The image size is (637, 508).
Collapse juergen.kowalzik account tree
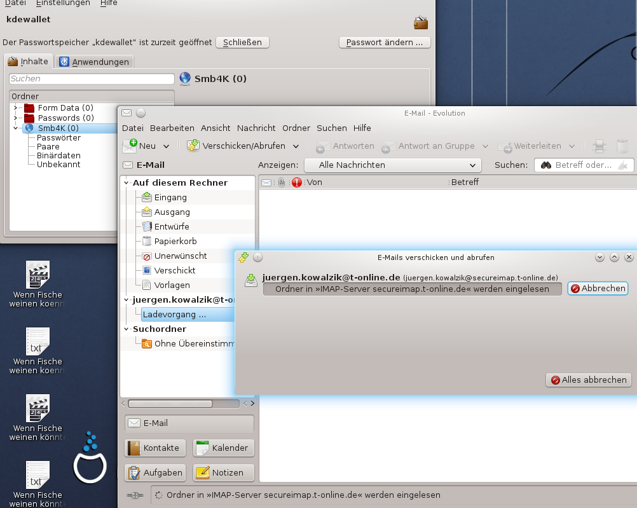[x=127, y=300]
